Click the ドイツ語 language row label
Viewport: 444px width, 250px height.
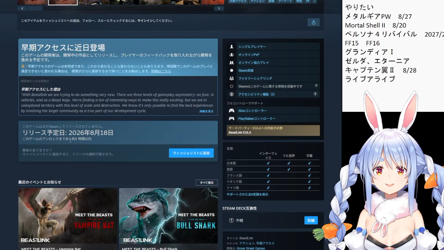click(233, 188)
